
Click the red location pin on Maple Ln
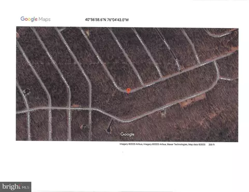128,91
